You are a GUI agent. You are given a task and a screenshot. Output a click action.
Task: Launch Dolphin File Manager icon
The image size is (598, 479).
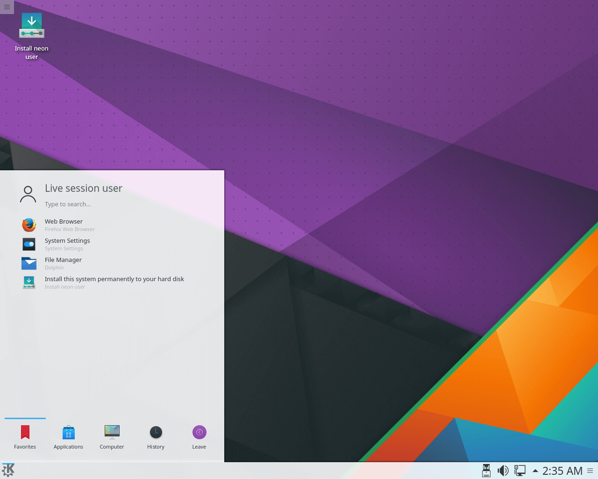(x=29, y=263)
